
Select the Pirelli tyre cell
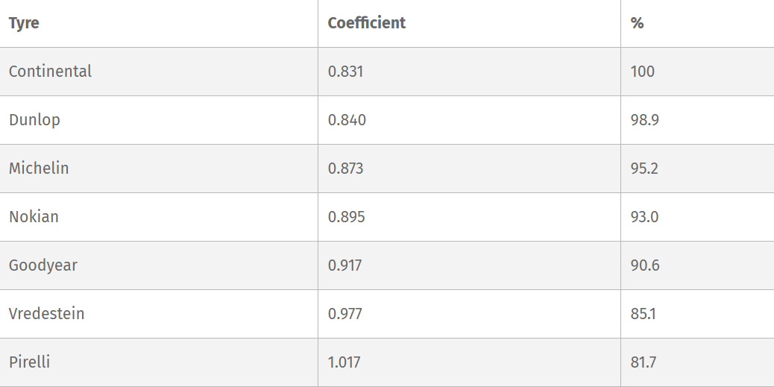click(x=30, y=362)
